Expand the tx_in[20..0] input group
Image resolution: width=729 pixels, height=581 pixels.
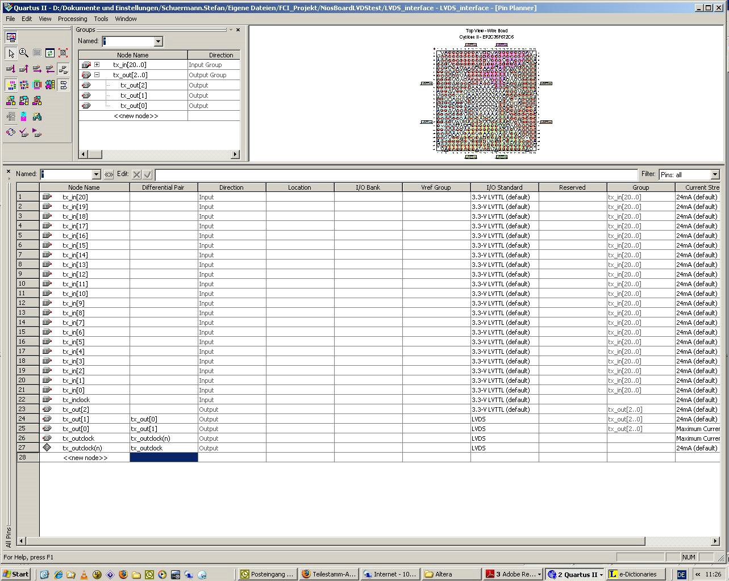(97, 65)
